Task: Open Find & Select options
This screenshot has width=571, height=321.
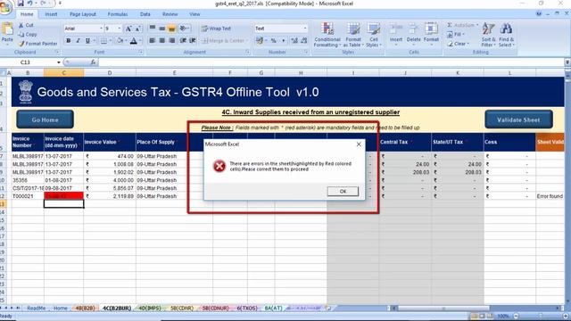Action: tap(506, 35)
